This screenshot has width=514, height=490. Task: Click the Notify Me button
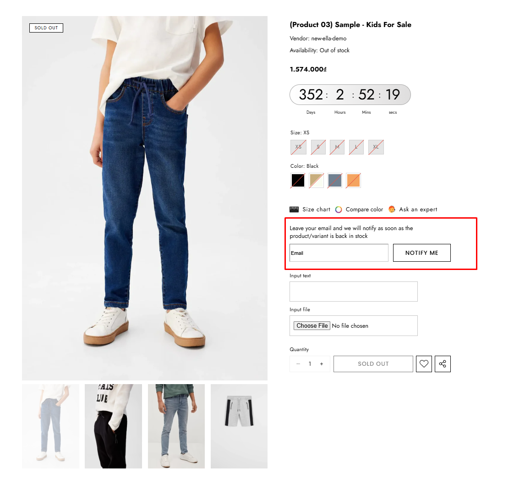pyautogui.click(x=421, y=253)
